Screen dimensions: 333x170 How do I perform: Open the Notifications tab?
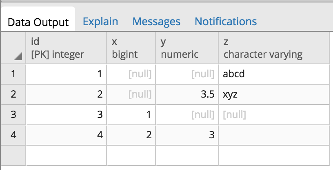click(226, 22)
